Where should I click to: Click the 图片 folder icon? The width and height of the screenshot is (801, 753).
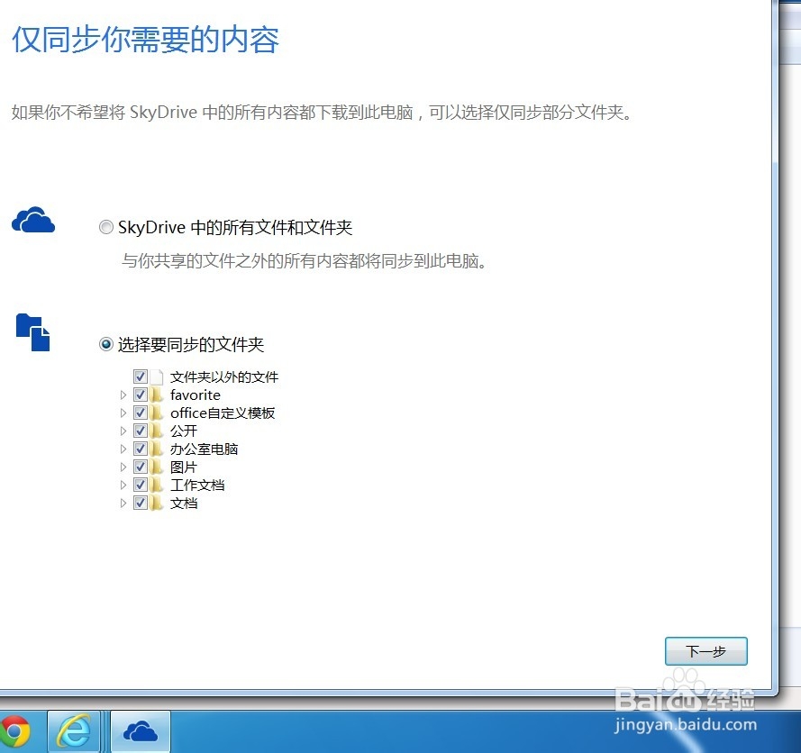coord(157,467)
